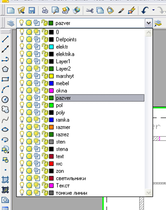The height and width of the screenshot is (210, 166).
Task: Select the Defpoints layer
Action: tap(66, 39)
